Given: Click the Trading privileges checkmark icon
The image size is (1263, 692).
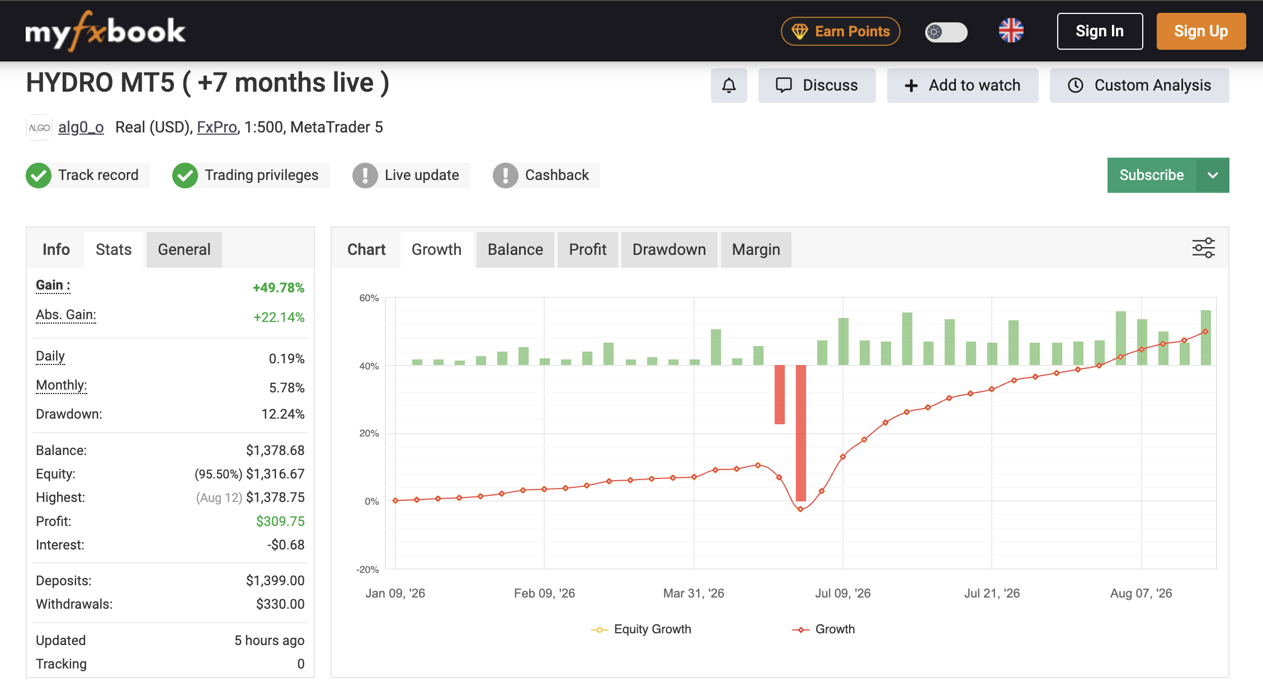Looking at the screenshot, I should click(185, 176).
